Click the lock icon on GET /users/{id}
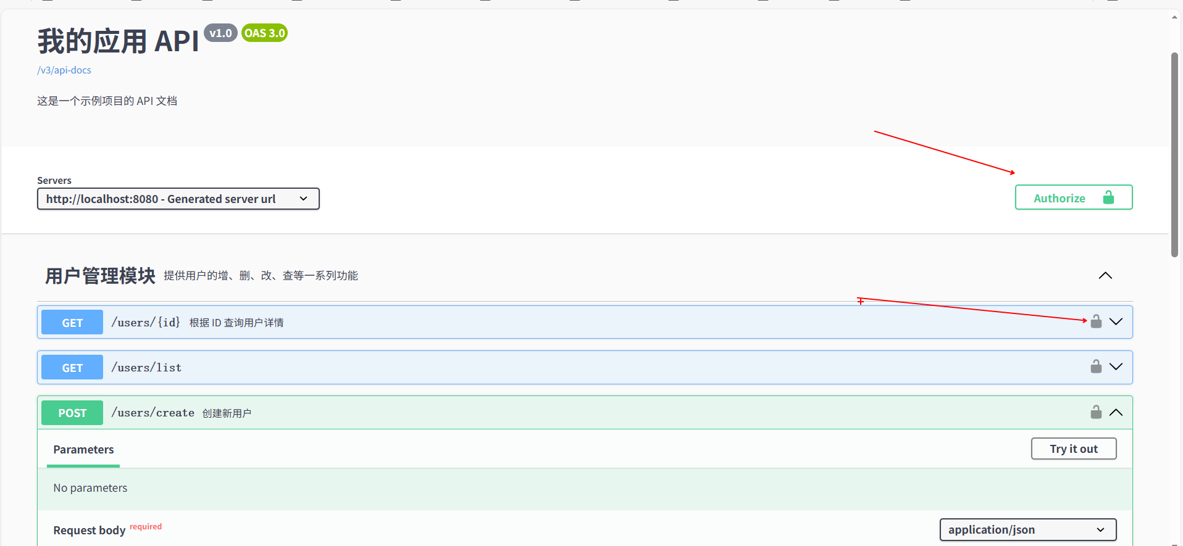This screenshot has height=546, width=1183. coord(1096,321)
